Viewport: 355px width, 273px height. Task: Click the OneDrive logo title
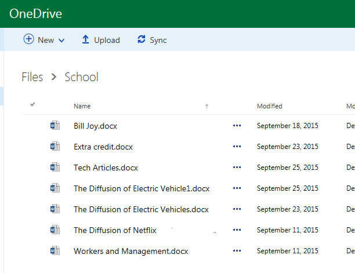pos(35,13)
